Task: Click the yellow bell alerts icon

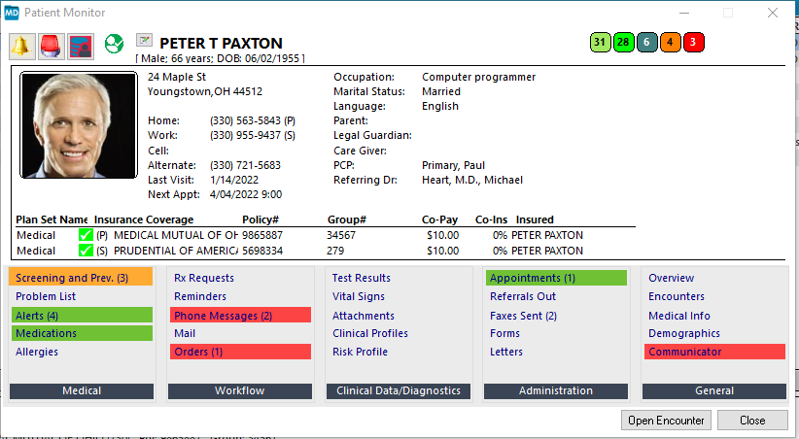Action: 22,46
